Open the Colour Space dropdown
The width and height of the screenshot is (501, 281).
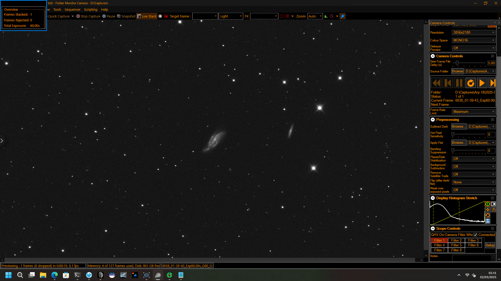(x=474, y=40)
